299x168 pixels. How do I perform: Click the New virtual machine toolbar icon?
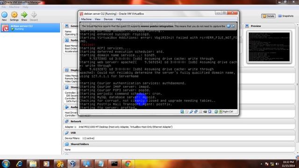[4, 15]
